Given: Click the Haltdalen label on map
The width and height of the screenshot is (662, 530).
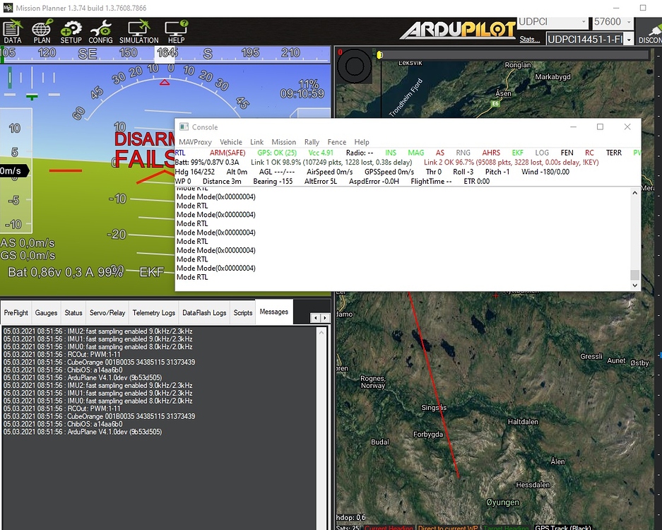Looking at the screenshot, I should (523, 421).
